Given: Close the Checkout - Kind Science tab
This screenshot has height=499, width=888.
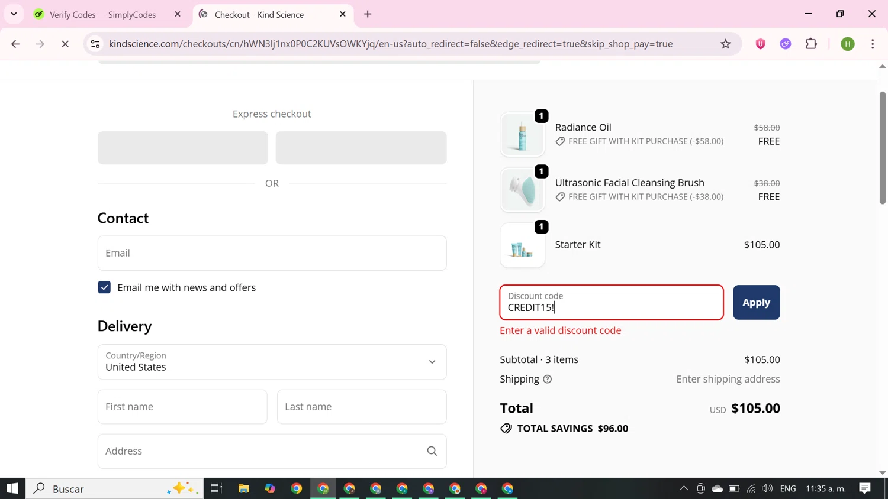Looking at the screenshot, I should click(343, 14).
